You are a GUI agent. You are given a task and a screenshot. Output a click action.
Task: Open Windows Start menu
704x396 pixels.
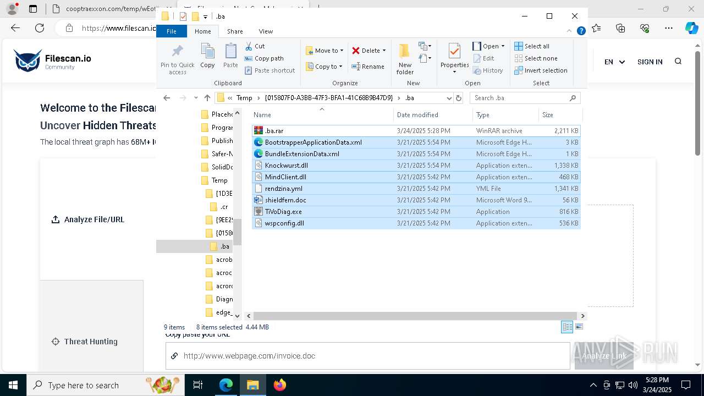point(13,385)
